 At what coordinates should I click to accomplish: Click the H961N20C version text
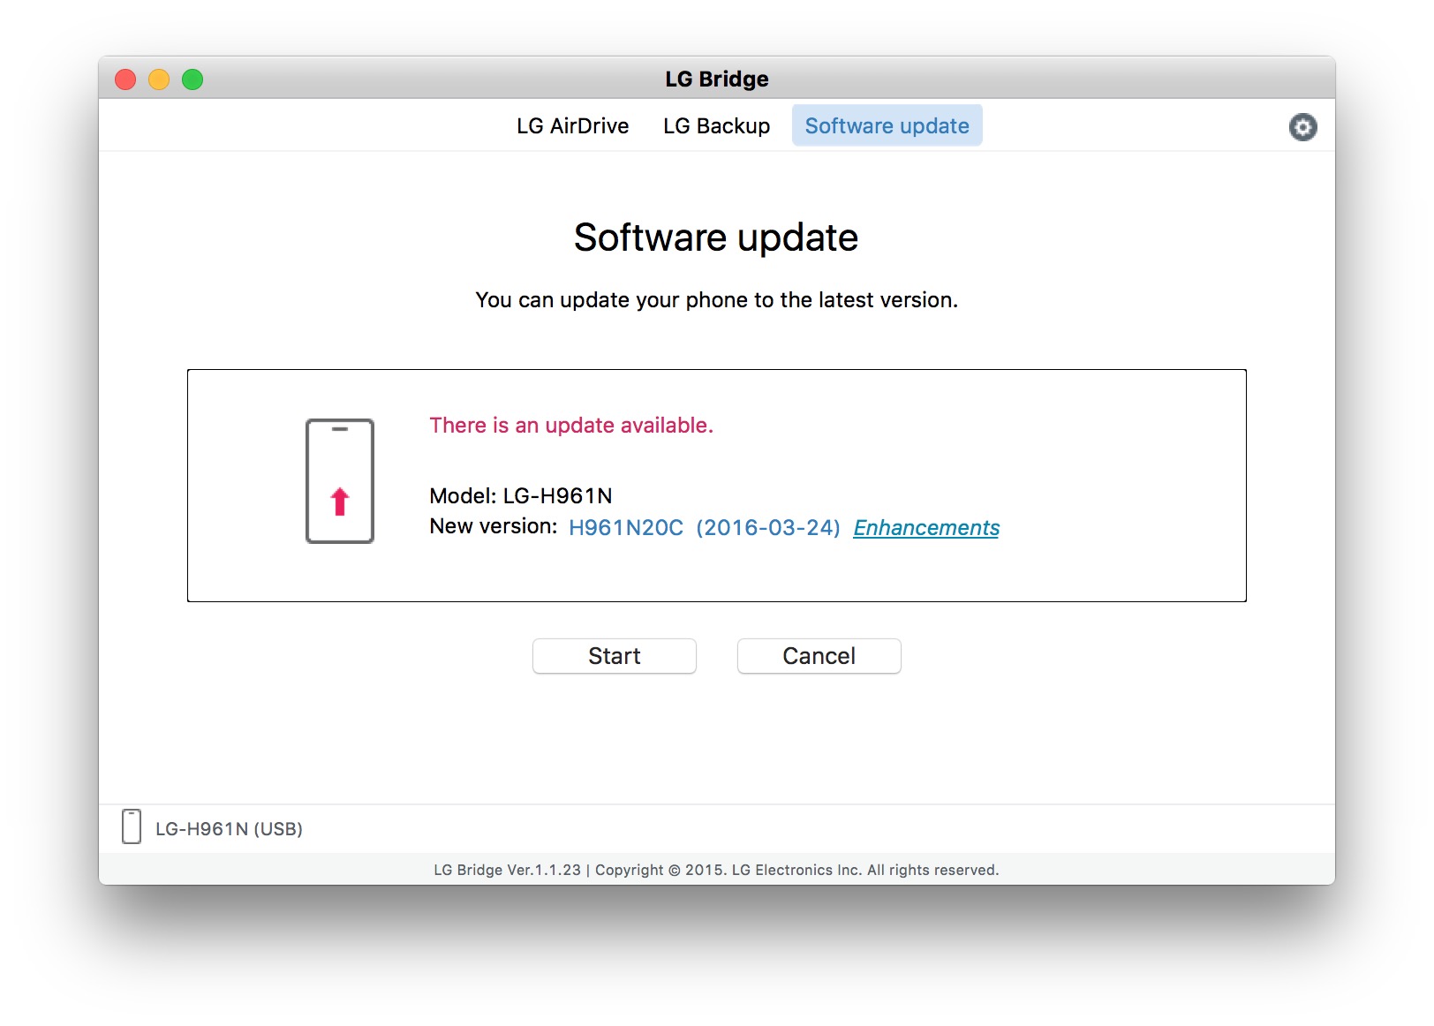coord(626,527)
